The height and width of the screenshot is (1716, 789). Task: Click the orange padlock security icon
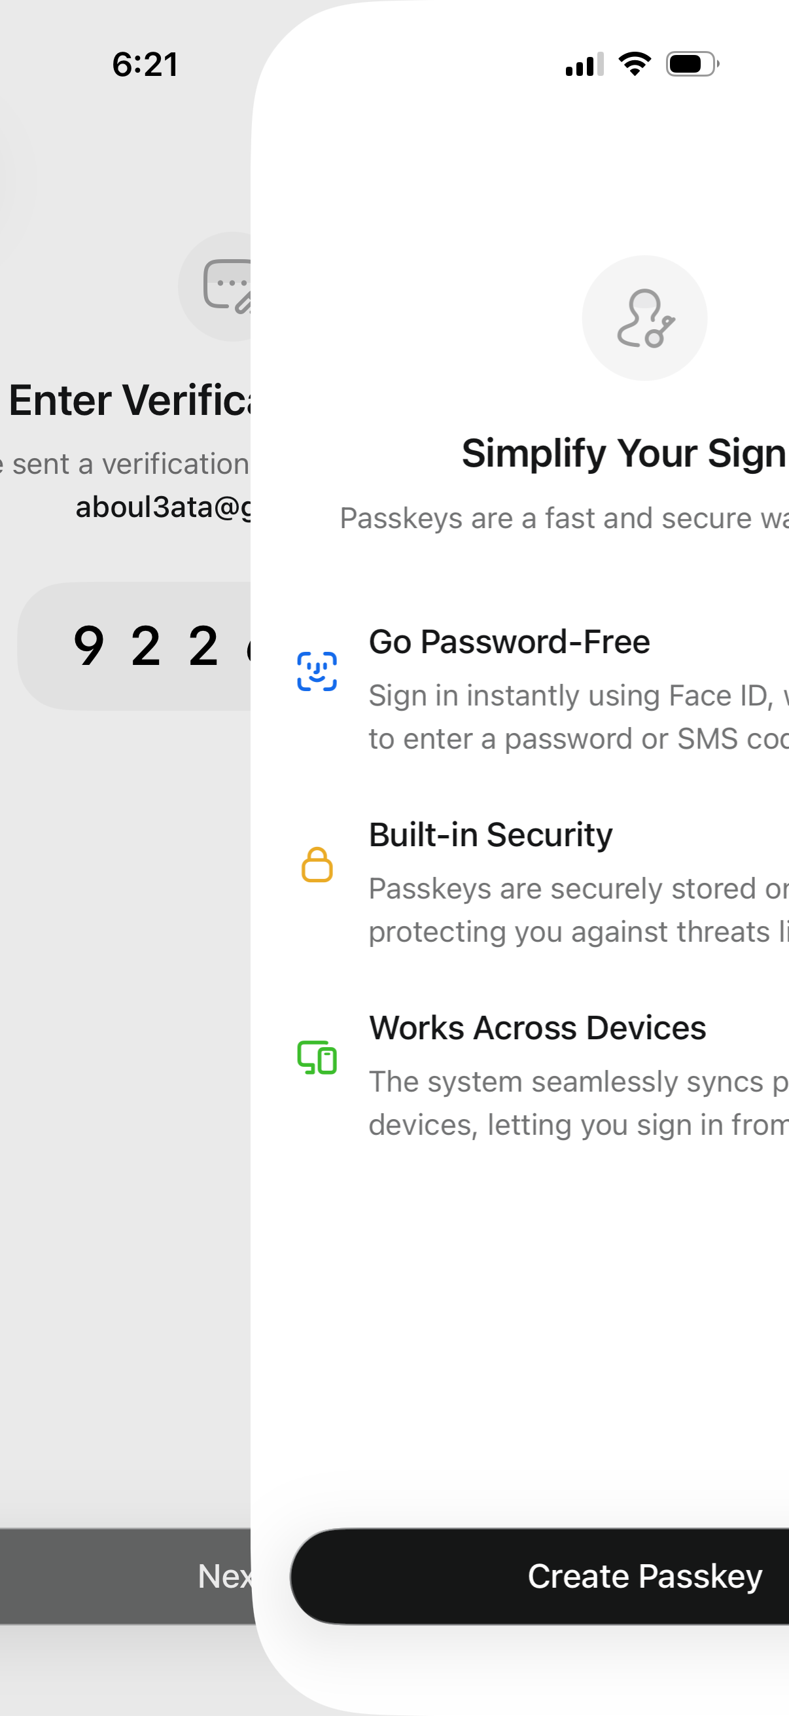[x=317, y=865]
